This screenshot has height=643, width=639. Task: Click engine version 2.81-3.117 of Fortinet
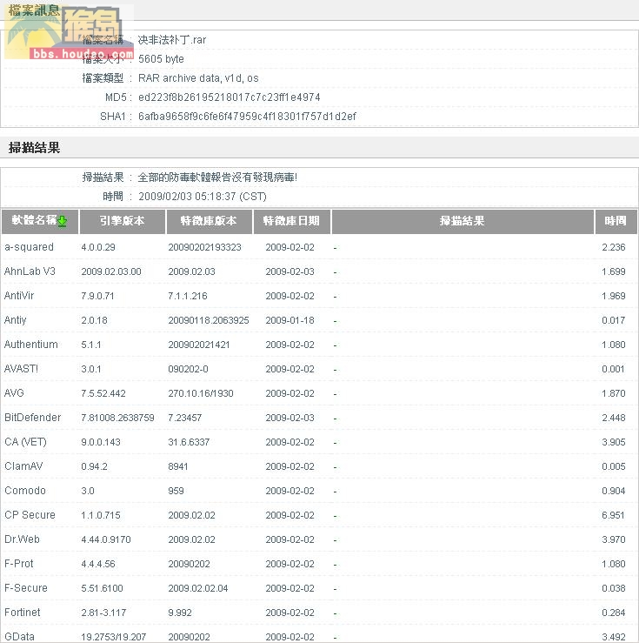tap(103, 613)
